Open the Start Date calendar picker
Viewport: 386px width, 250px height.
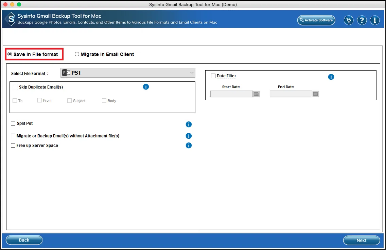256,94
